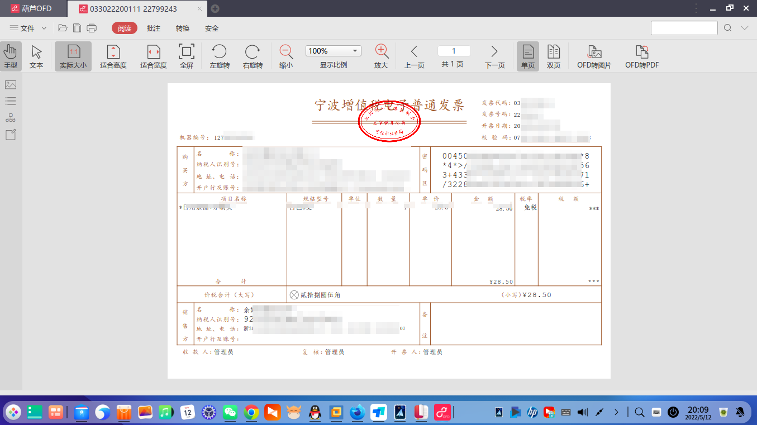Viewport: 757px width, 425px height.
Task: Open WeChat from the taskbar
Action: 230,412
